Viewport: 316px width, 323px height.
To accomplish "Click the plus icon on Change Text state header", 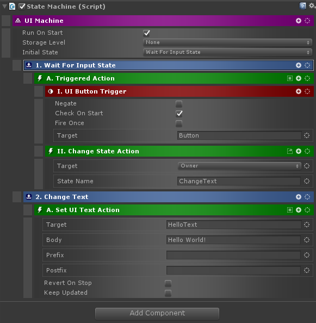I will (298, 197).
